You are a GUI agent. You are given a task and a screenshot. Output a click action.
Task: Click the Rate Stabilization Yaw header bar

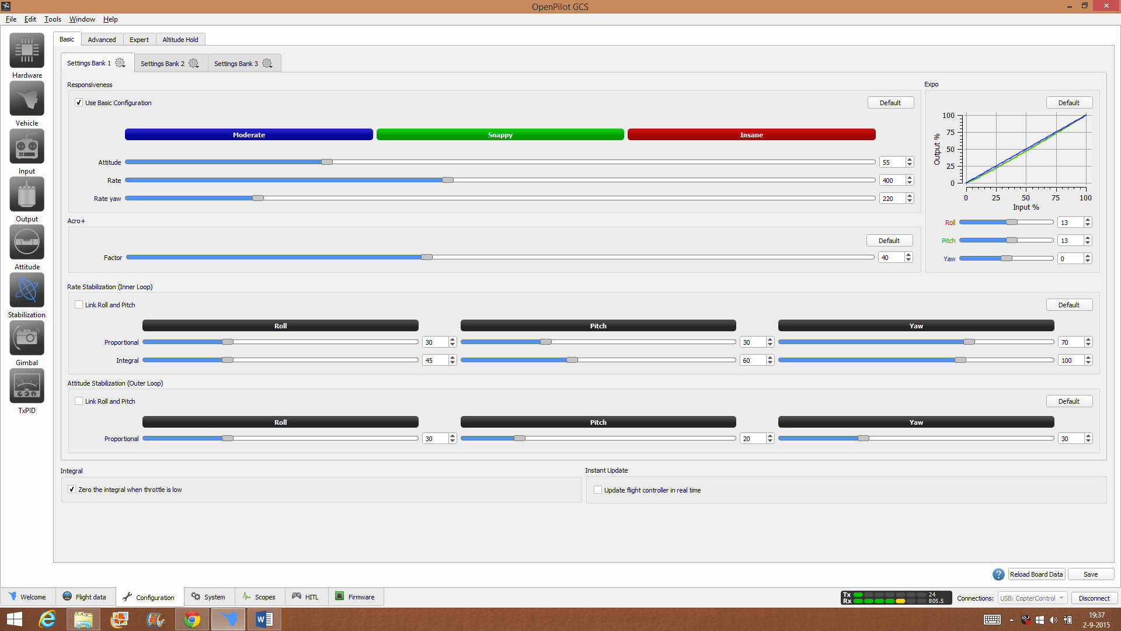[916, 325]
